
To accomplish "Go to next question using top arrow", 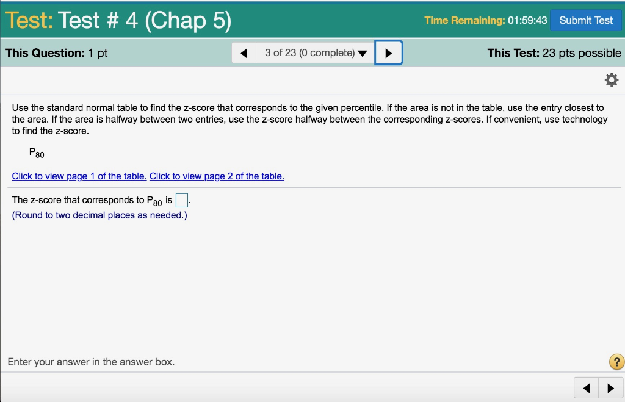I will 389,53.
